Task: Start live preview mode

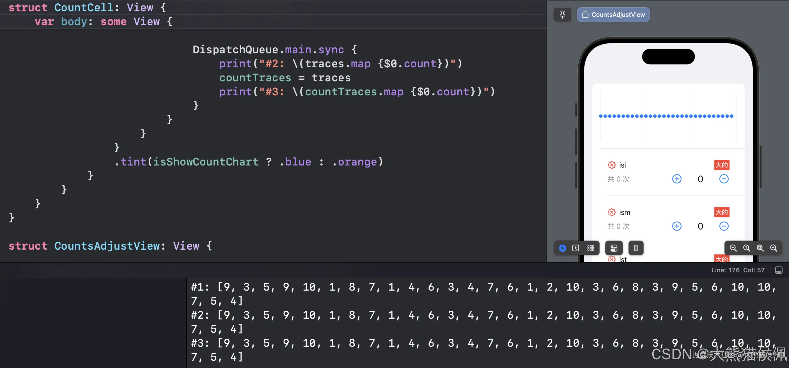Action: point(562,248)
